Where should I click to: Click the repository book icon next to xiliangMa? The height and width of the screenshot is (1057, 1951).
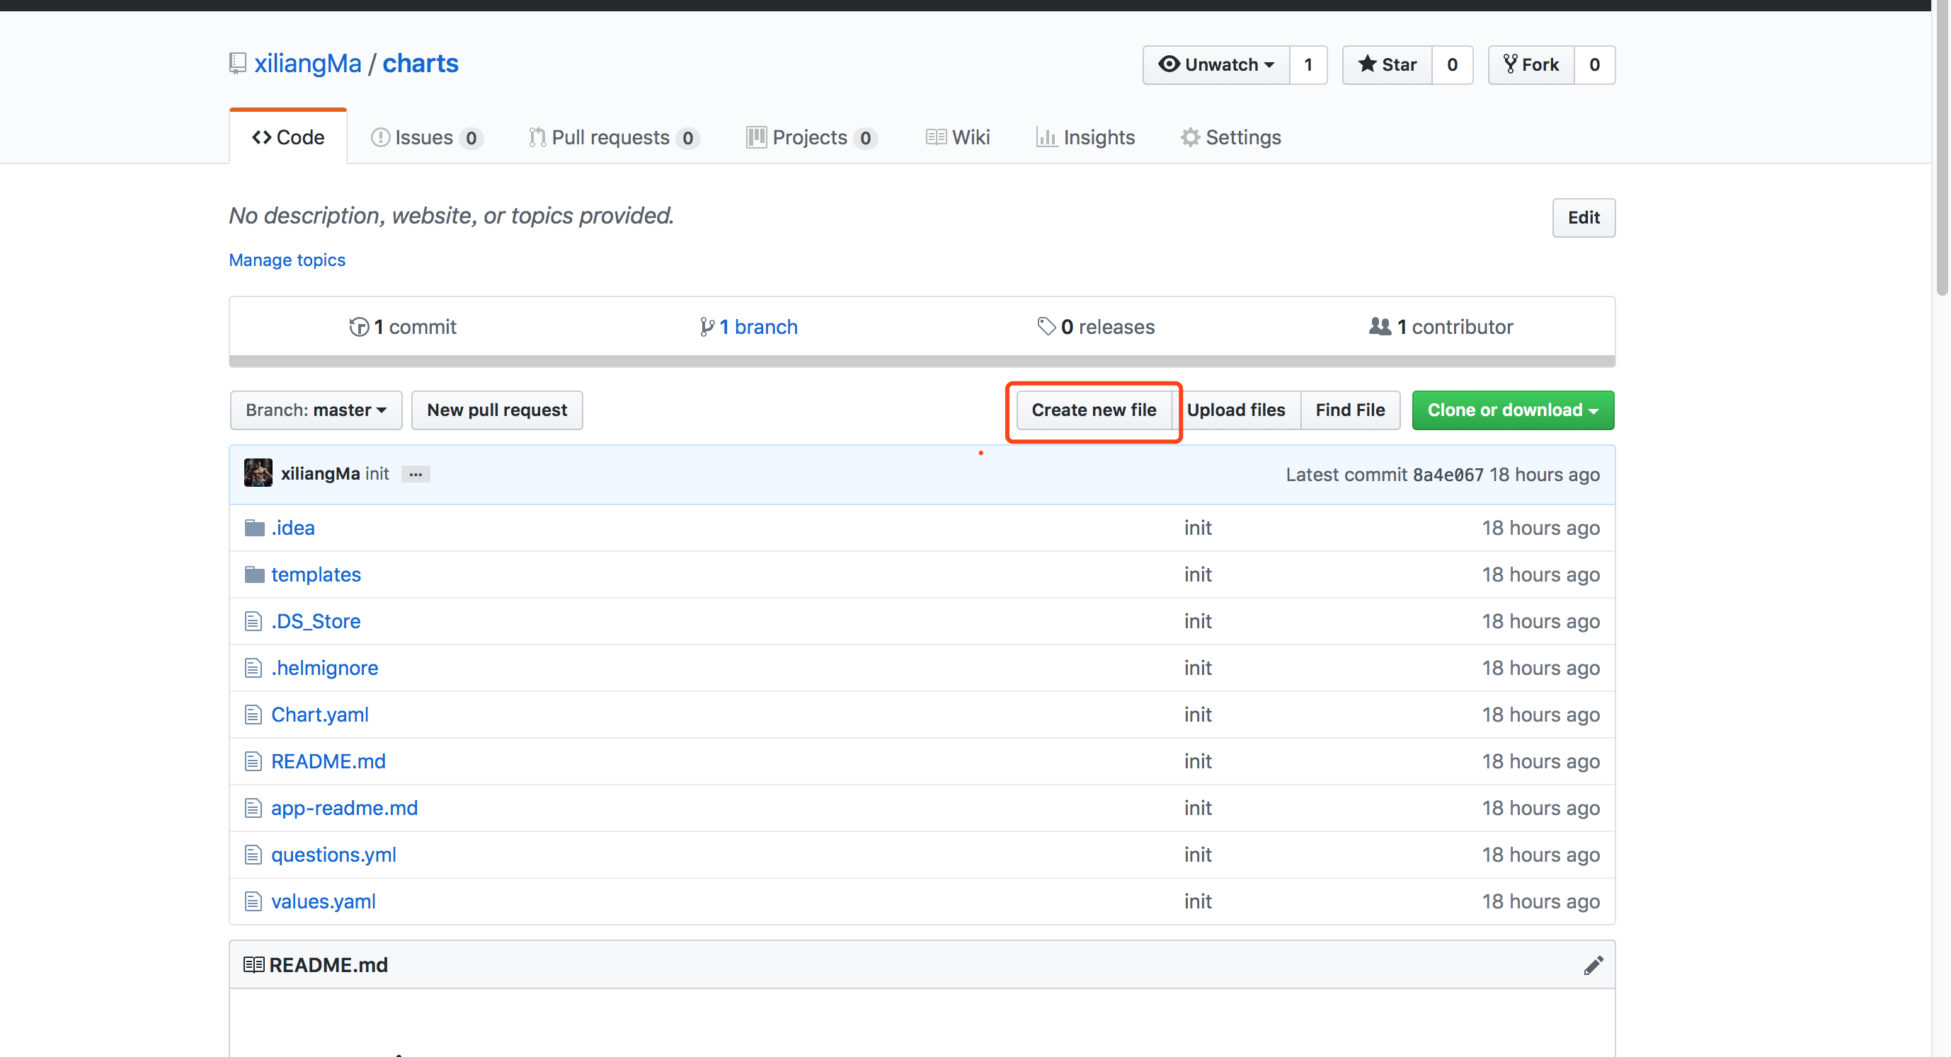(238, 64)
